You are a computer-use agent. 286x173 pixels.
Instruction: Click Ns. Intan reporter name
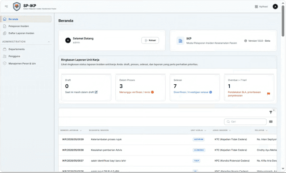(267, 139)
